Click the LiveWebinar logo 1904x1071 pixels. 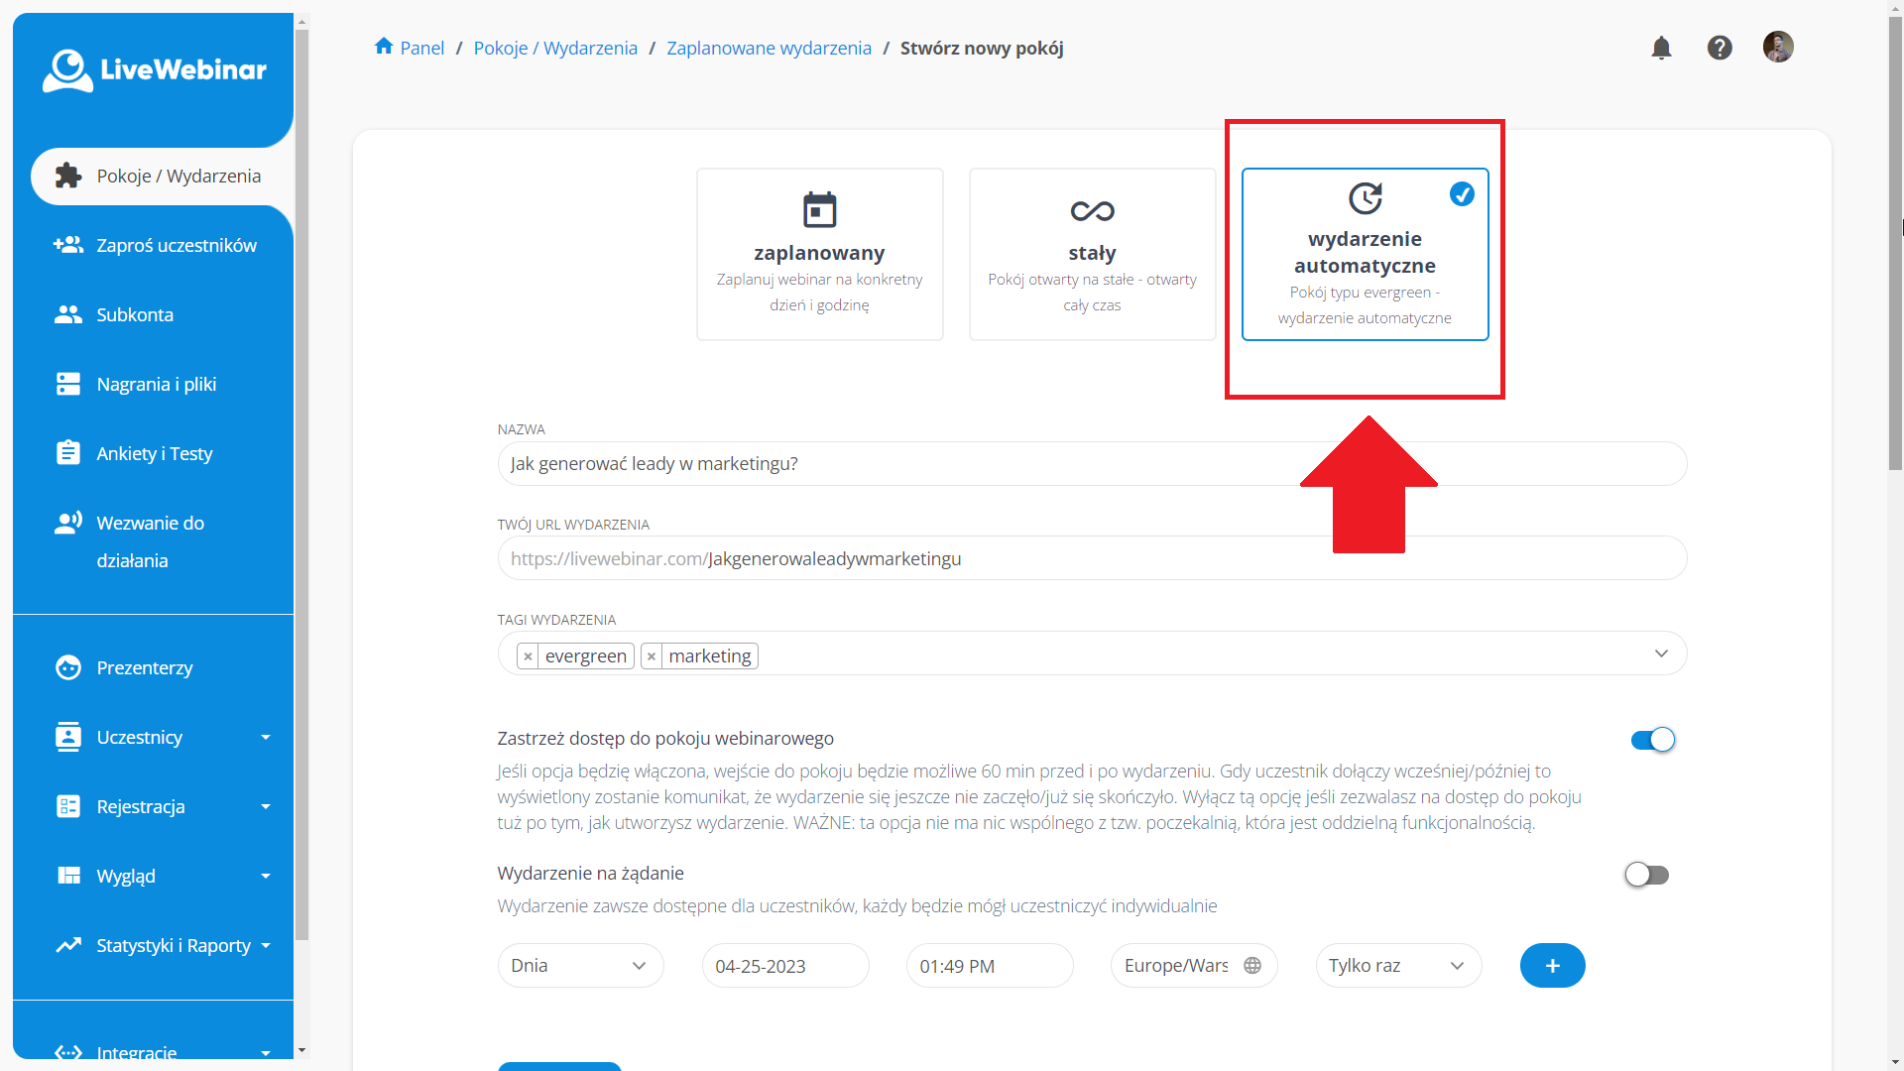154,69
